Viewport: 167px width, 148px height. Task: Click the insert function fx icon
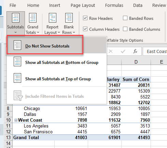[x=135, y=51]
